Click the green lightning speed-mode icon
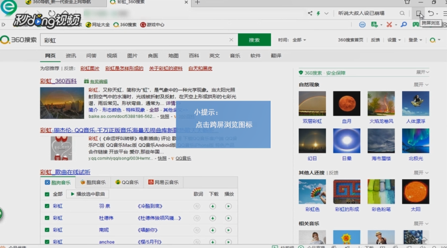 point(318,13)
